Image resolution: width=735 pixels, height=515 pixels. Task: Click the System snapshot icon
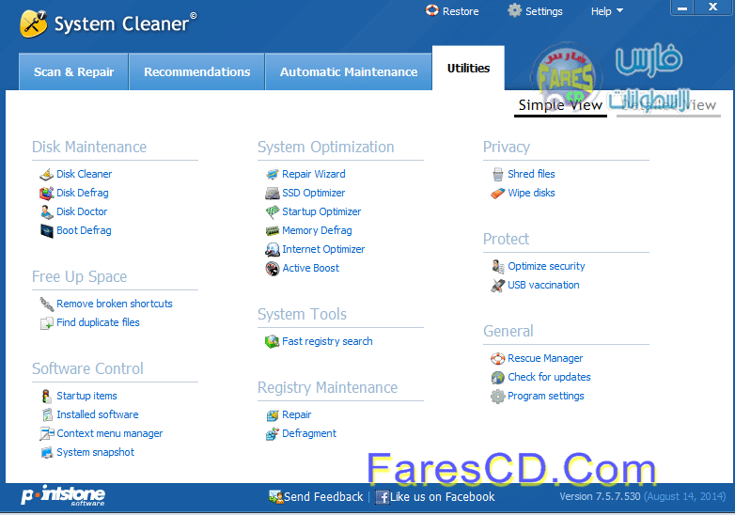[46, 452]
